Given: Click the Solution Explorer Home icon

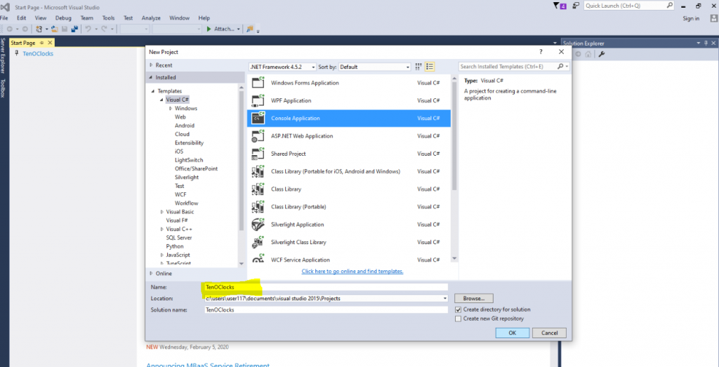Looking at the screenshot, I should pyautogui.click(x=588, y=54).
